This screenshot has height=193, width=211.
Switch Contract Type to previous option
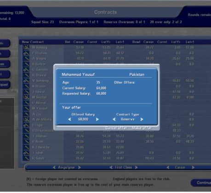point(114,119)
